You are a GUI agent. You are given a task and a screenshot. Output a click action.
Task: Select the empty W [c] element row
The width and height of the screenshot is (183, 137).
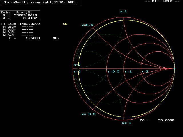[18, 30]
